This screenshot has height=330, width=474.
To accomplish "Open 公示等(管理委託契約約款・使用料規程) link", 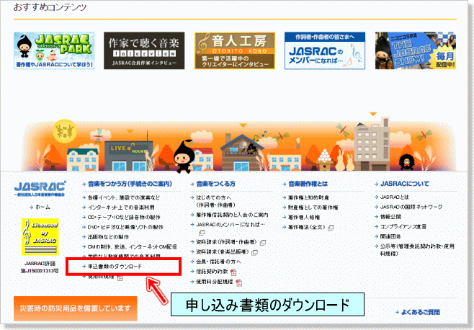I will click(x=417, y=250).
